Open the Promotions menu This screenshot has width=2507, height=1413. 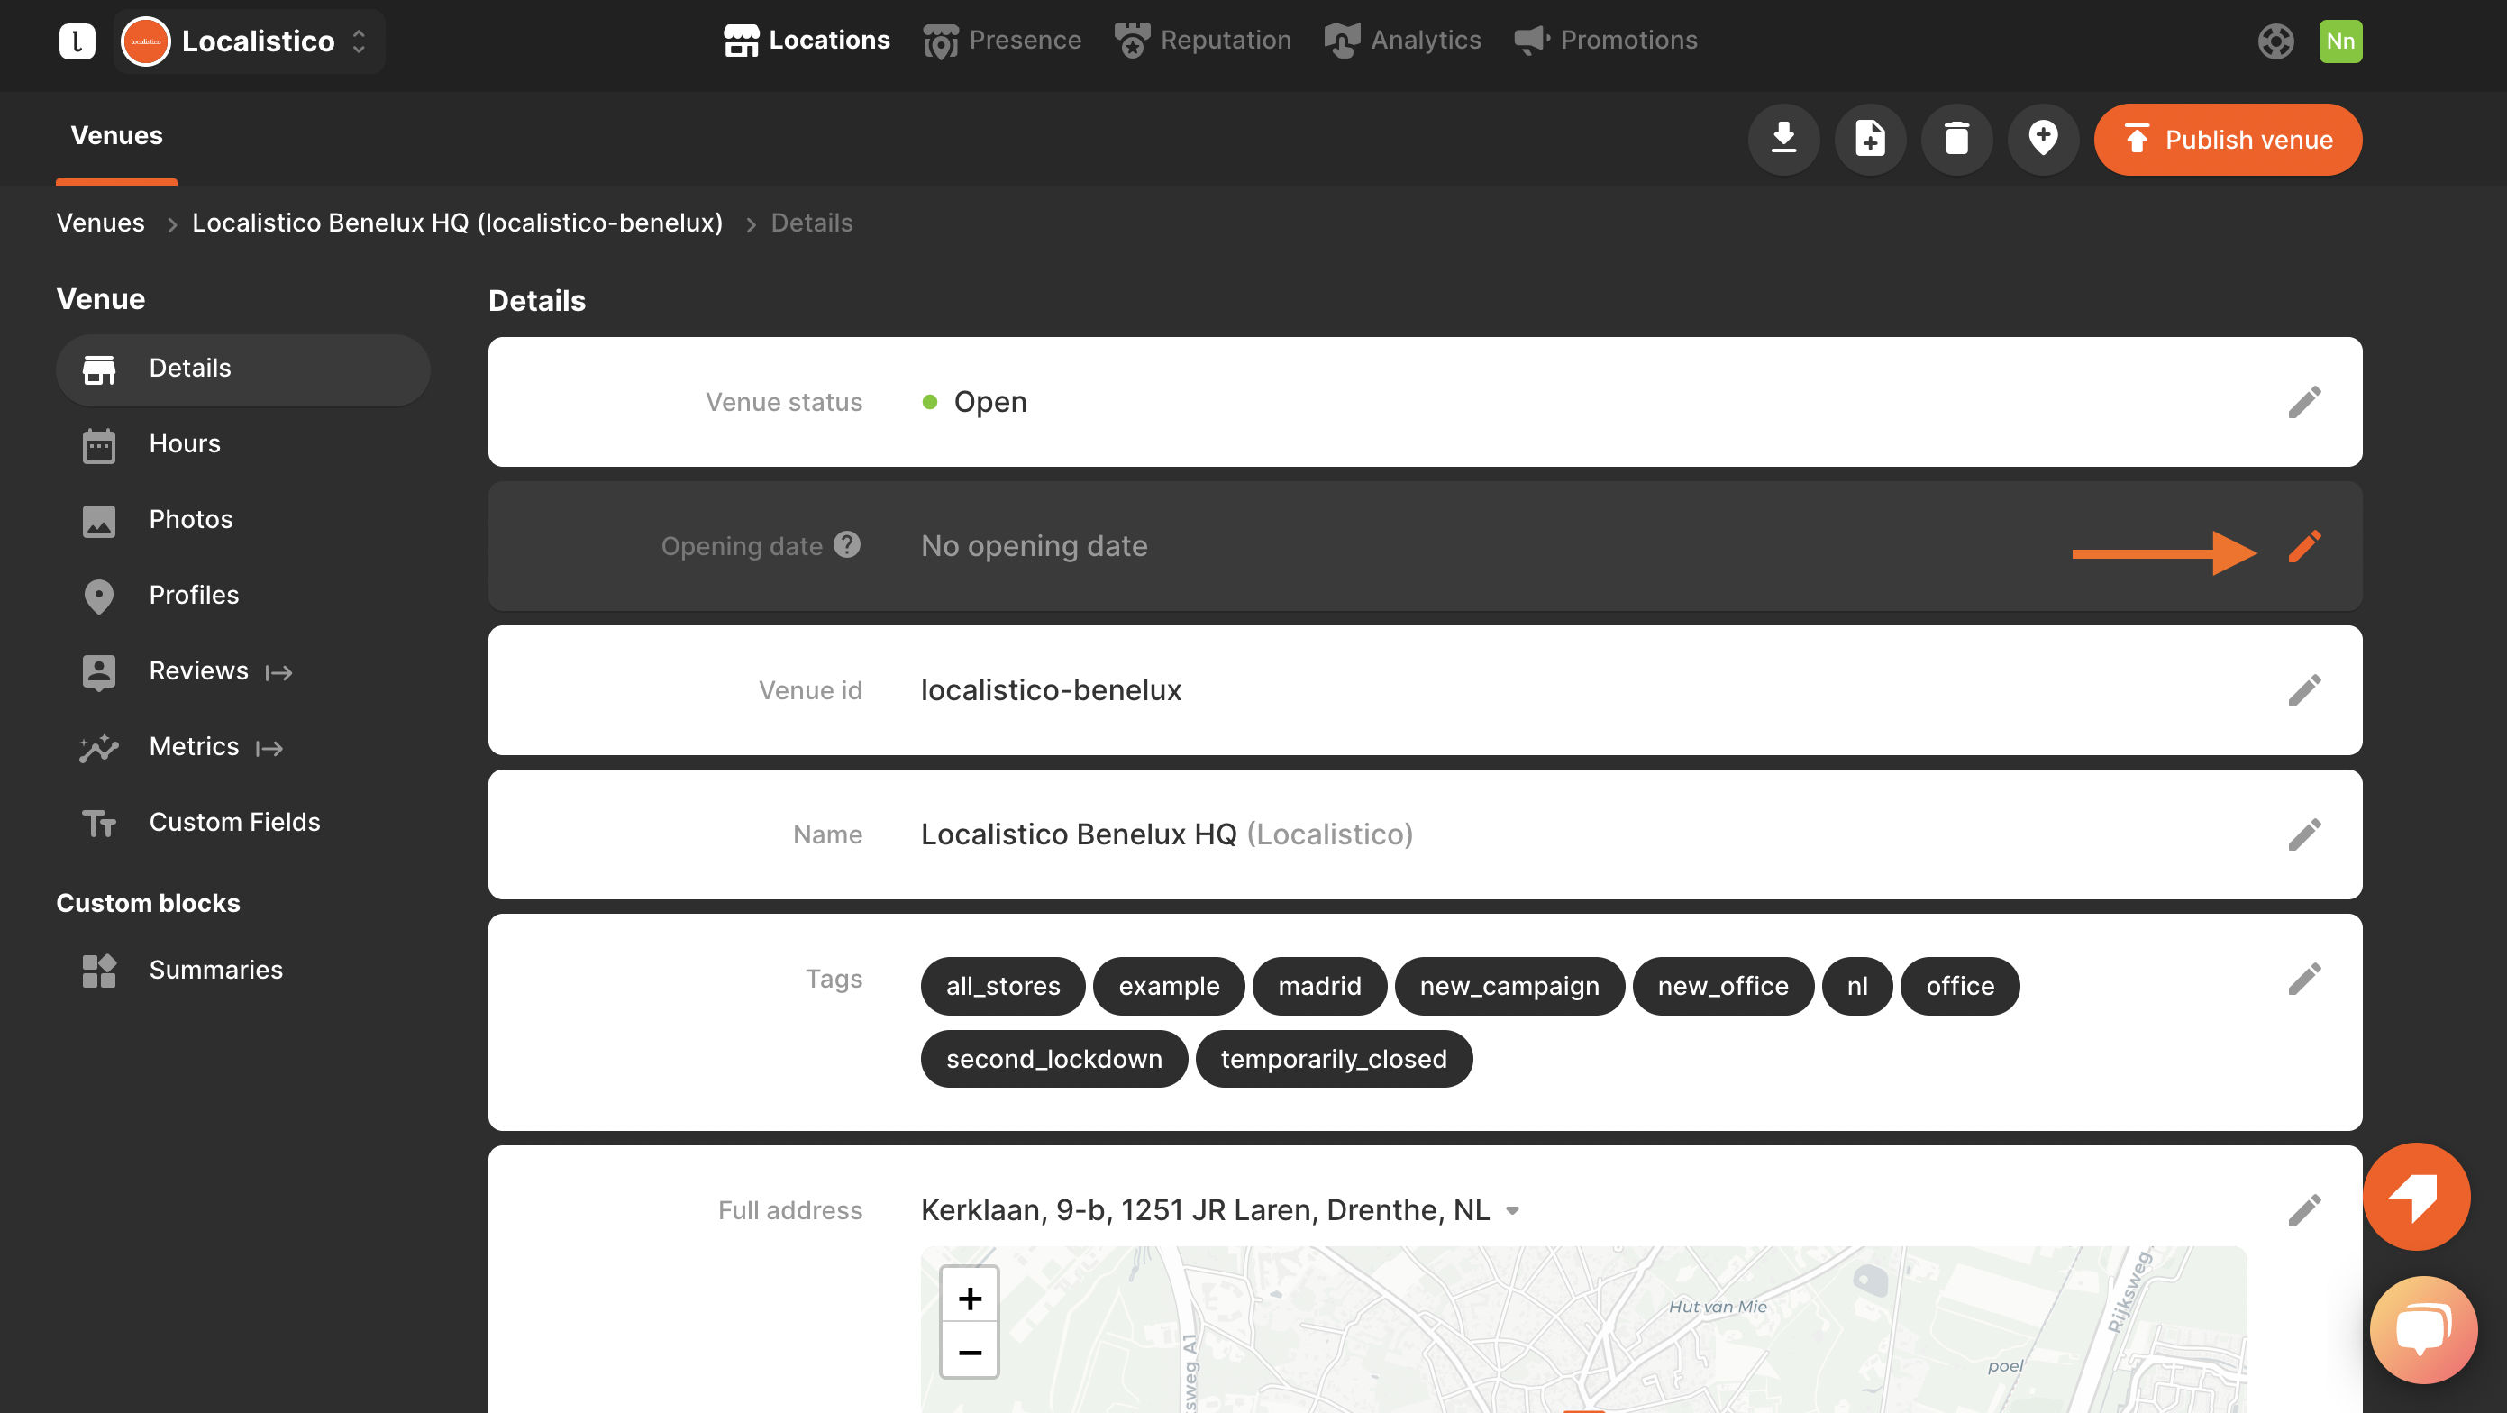coord(1605,40)
